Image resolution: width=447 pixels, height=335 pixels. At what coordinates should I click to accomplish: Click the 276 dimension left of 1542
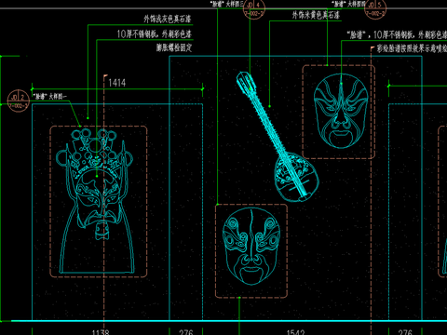[186, 332]
